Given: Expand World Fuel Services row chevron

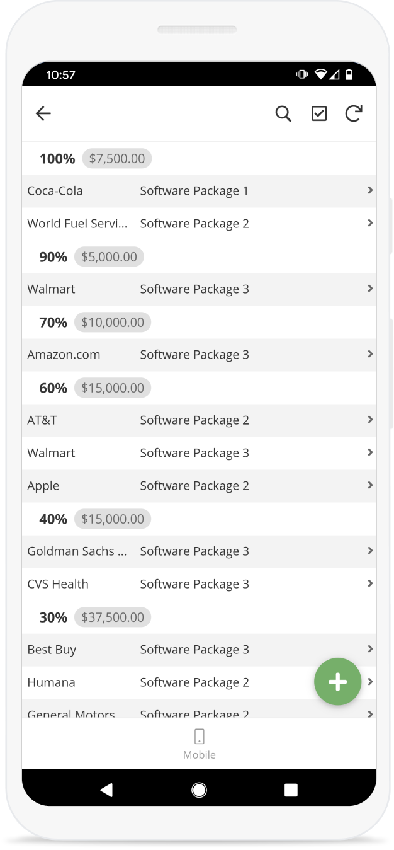Looking at the screenshot, I should pyautogui.click(x=370, y=223).
